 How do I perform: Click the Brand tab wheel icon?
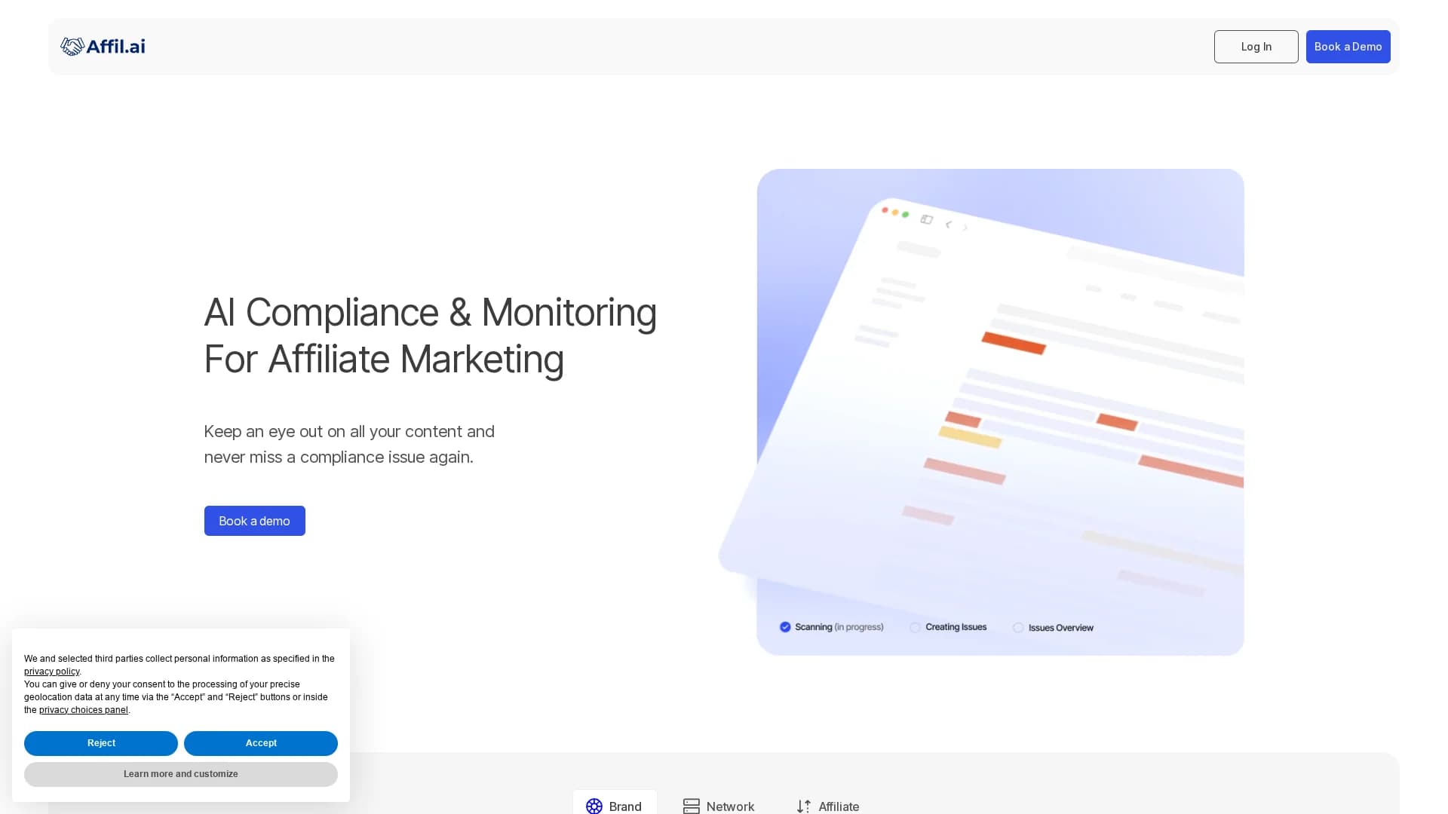tap(594, 806)
